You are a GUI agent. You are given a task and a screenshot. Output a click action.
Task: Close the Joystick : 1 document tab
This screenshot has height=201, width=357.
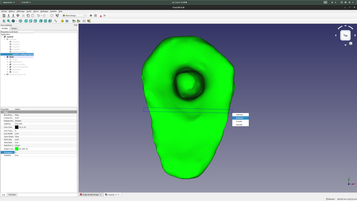coord(118,195)
